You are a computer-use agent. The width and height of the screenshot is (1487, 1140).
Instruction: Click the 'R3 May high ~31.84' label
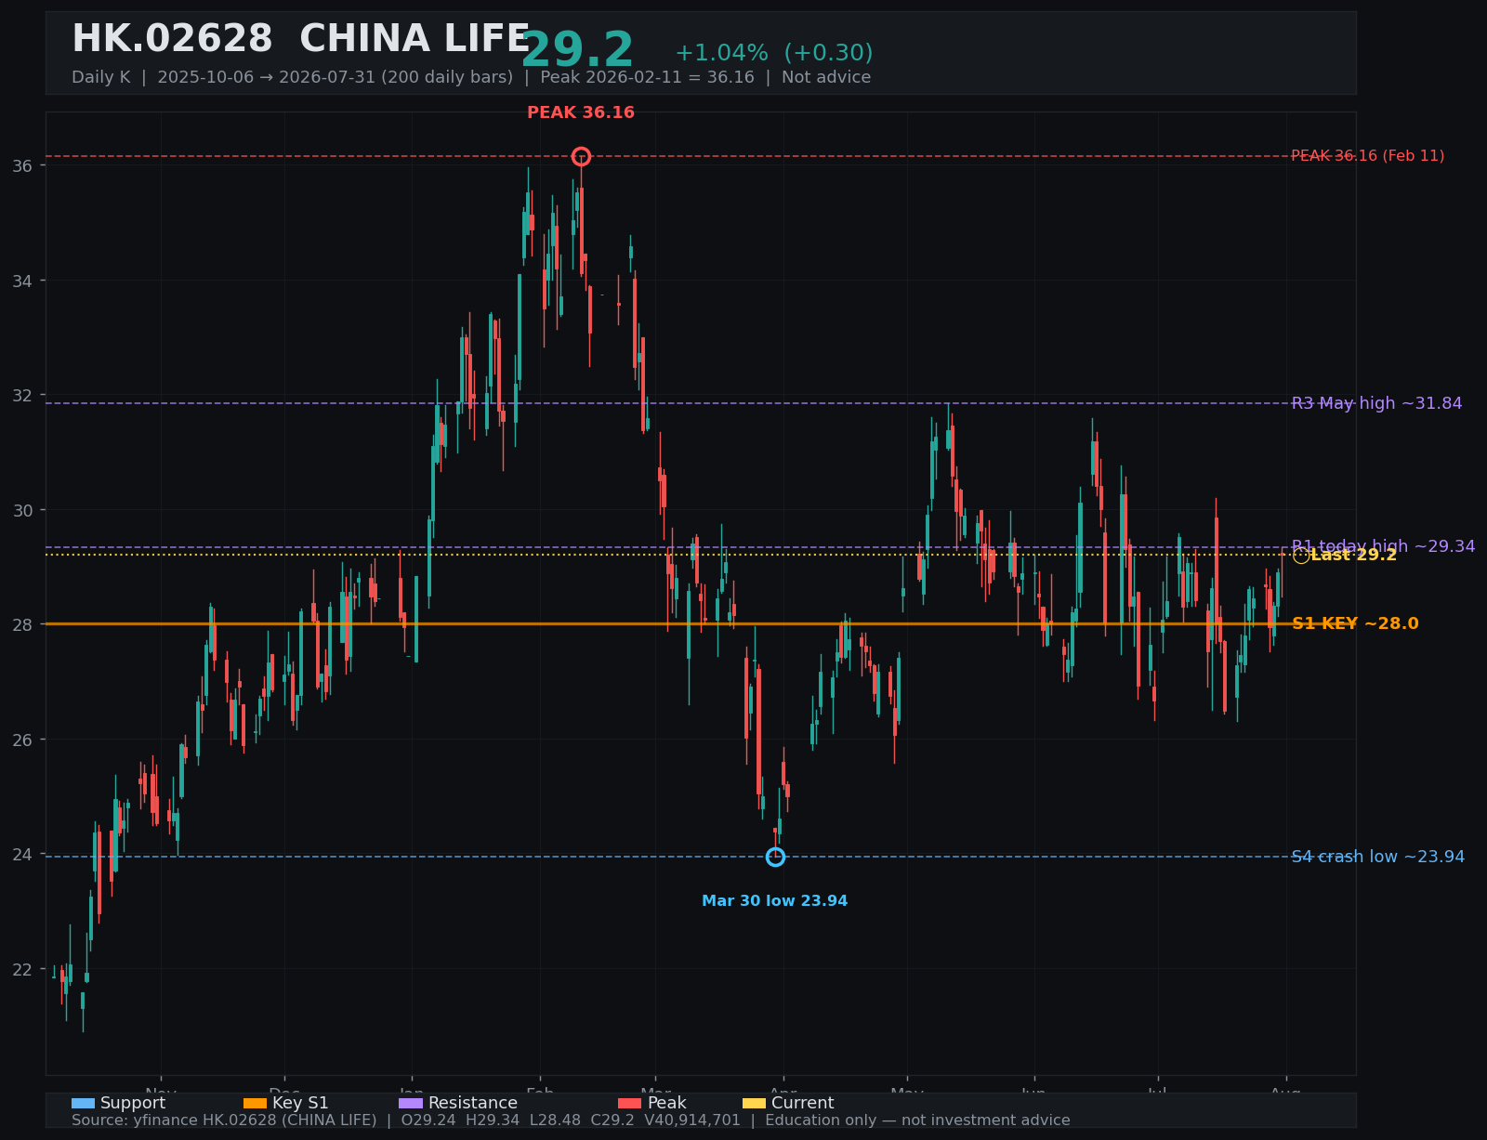[x=1376, y=403]
